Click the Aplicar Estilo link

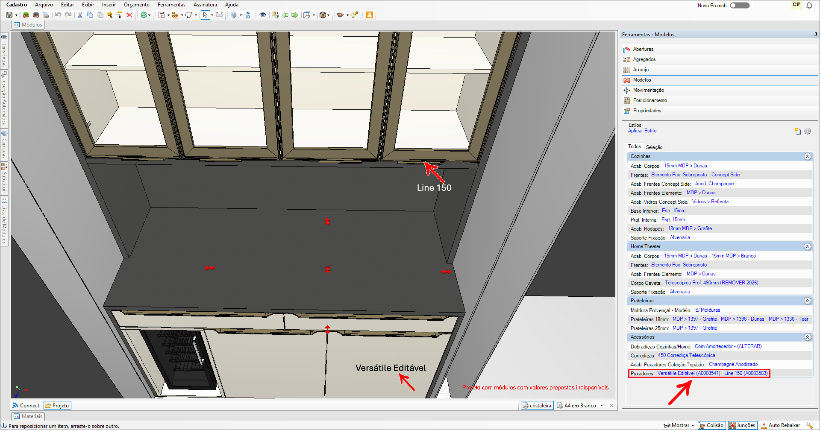[642, 131]
